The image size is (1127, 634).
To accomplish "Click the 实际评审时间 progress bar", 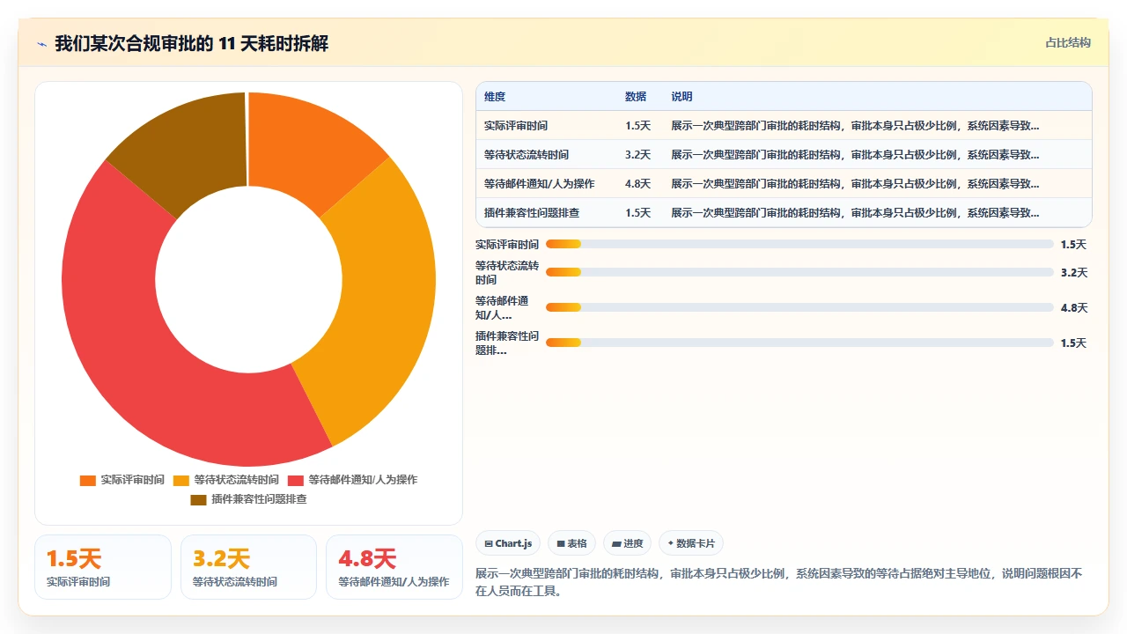I will (799, 244).
